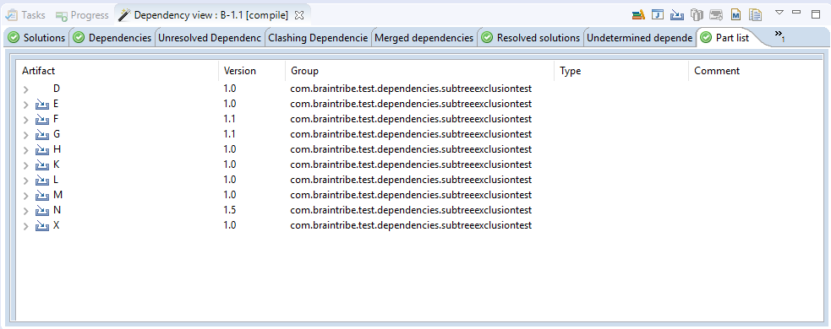Expand artifact K row
The height and width of the screenshot is (329, 831).
[26, 165]
